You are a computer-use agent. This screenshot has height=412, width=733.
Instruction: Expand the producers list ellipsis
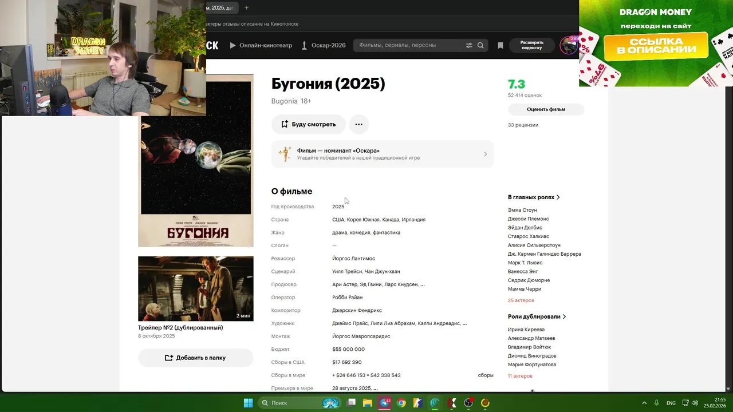tap(423, 284)
